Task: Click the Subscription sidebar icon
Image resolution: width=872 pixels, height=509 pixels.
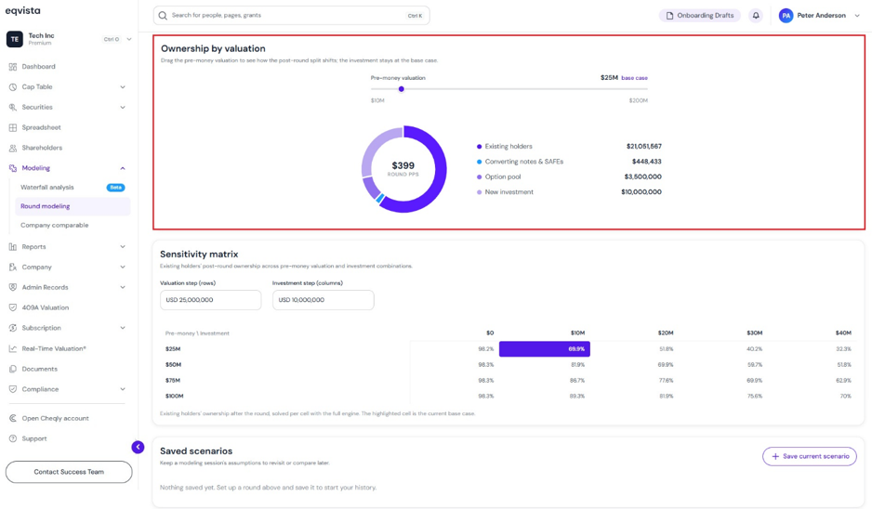Action: coord(13,328)
